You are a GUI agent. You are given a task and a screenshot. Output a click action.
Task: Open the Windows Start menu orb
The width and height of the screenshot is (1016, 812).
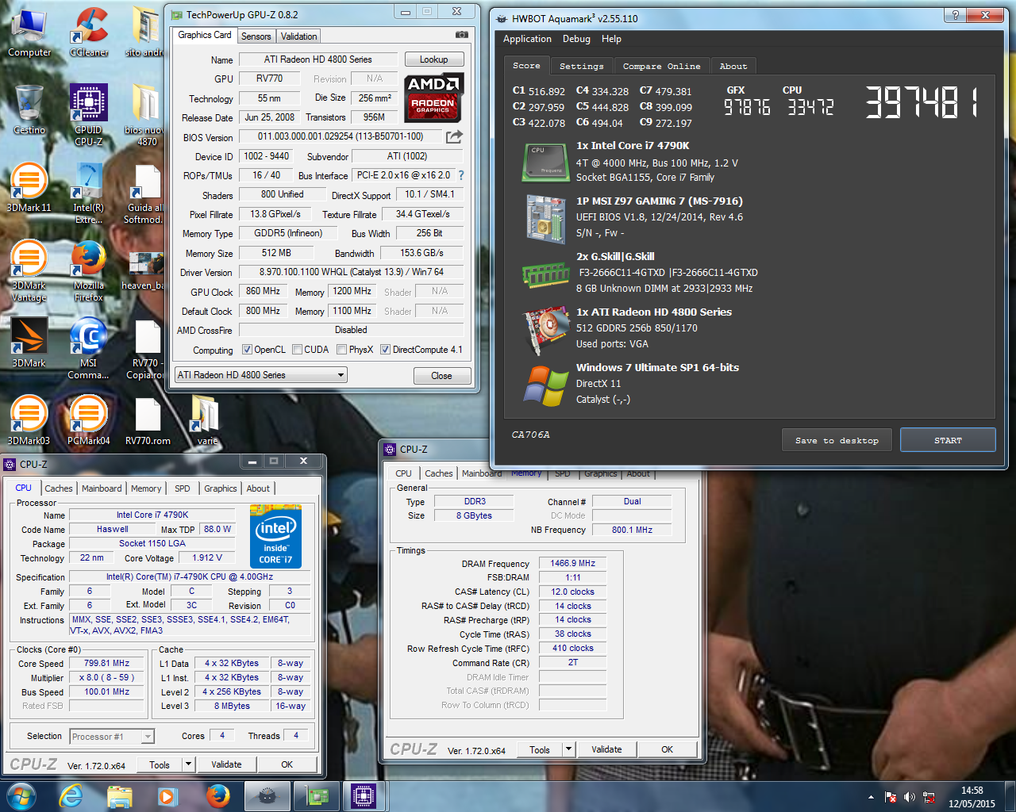coord(21,795)
